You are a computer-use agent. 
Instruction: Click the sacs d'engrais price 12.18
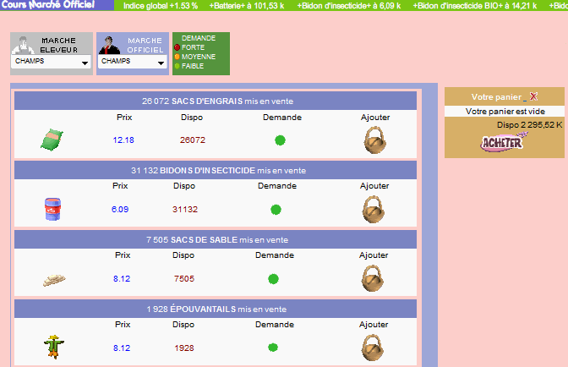[x=123, y=140]
